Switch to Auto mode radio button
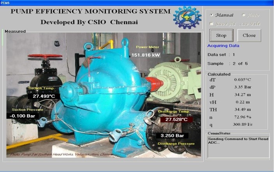 pos(244,15)
